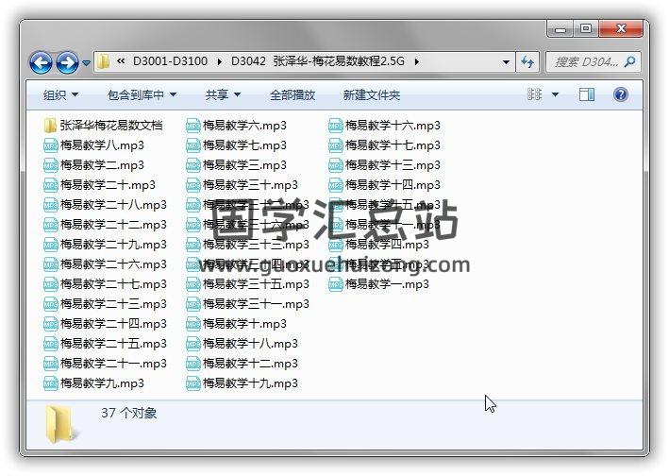Select file name 梅易教学十七.mp3
The height and width of the screenshot is (476, 669).
(x=393, y=145)
